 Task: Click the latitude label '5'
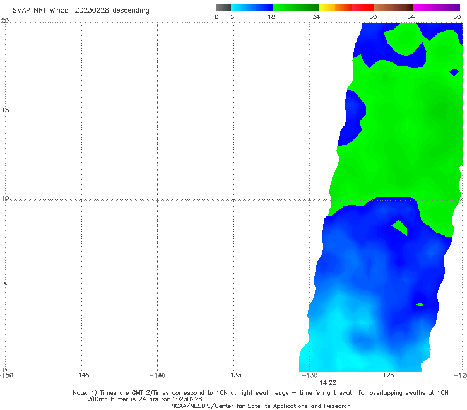tap(5, 284)
